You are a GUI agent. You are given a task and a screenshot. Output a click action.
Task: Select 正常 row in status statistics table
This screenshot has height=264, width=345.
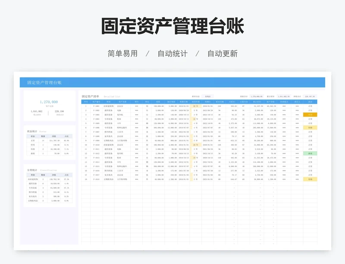tap(50, 141)
